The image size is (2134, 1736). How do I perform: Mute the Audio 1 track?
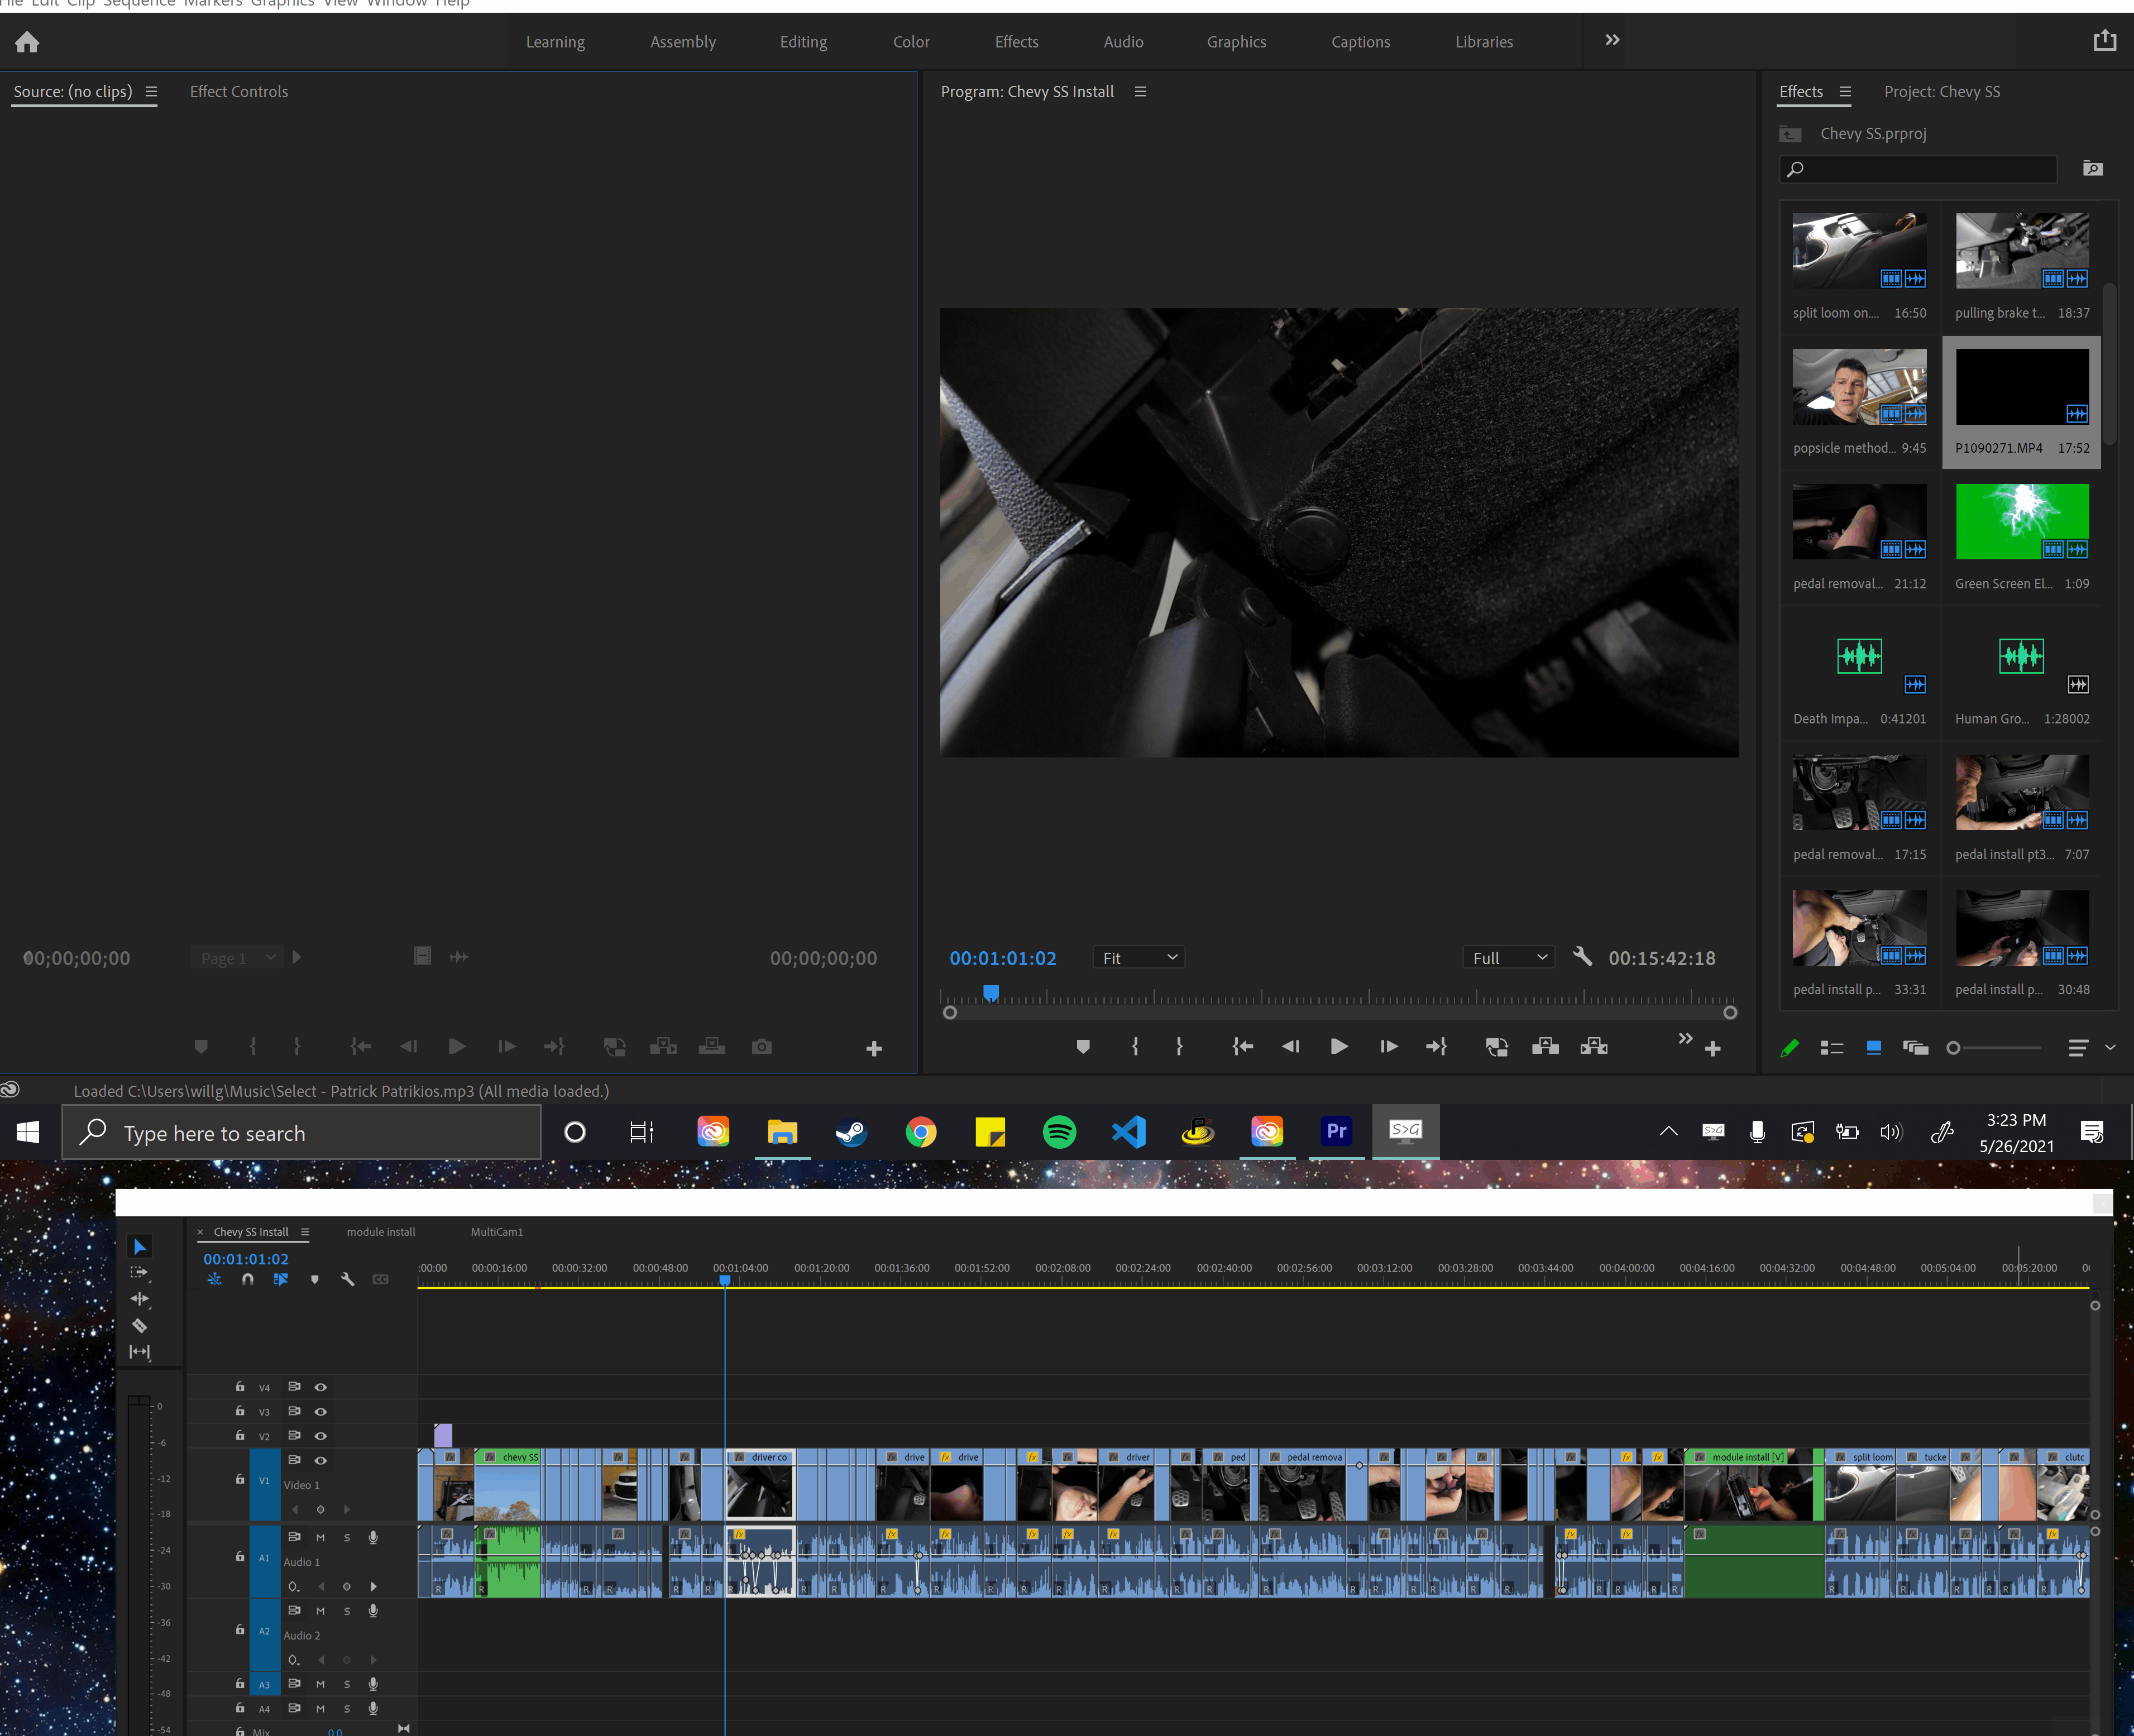(321, 1537)
